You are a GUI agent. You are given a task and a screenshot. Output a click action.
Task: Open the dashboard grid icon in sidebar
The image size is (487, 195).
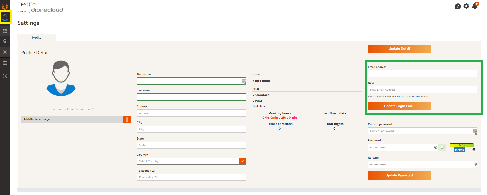(5, 31)
